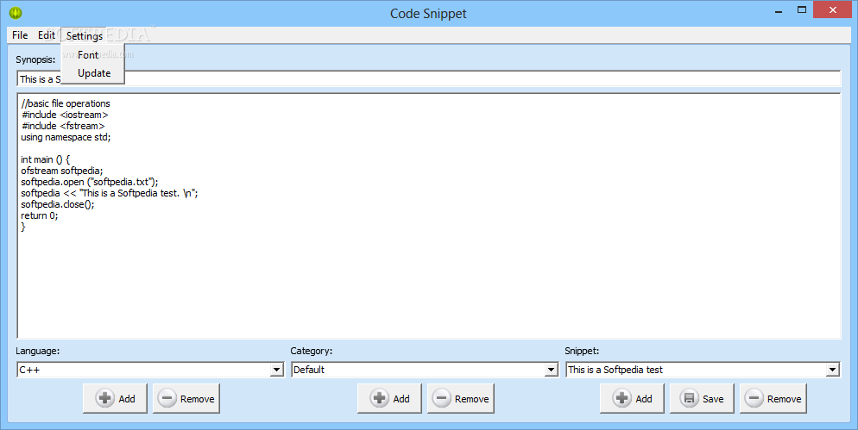Image resolution: width=858 pixels, height=430 pixels.
Task: Choose Font from Settings menu
Action: click(93, 54)
